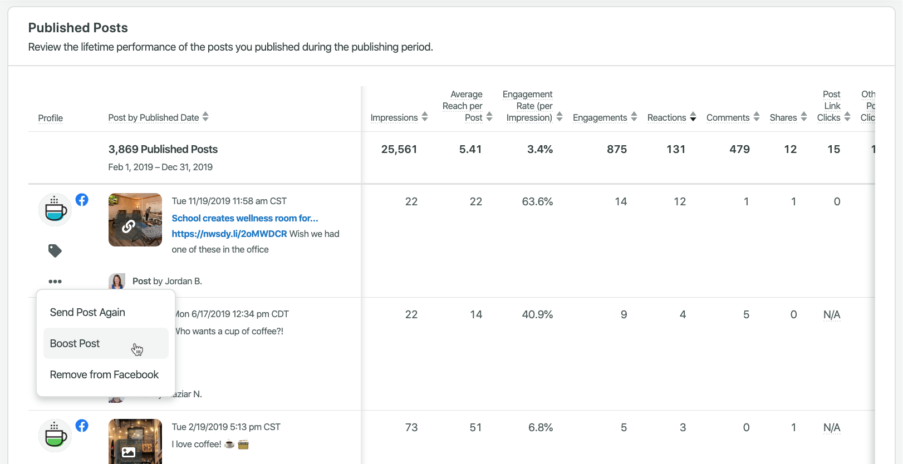Open the School creates wellness room link
The height and width of the screenshot is (464, 903).
[x=244, y=218]
